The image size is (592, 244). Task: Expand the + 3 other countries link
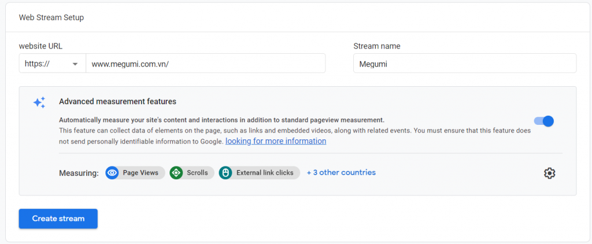tap(341, 172)
